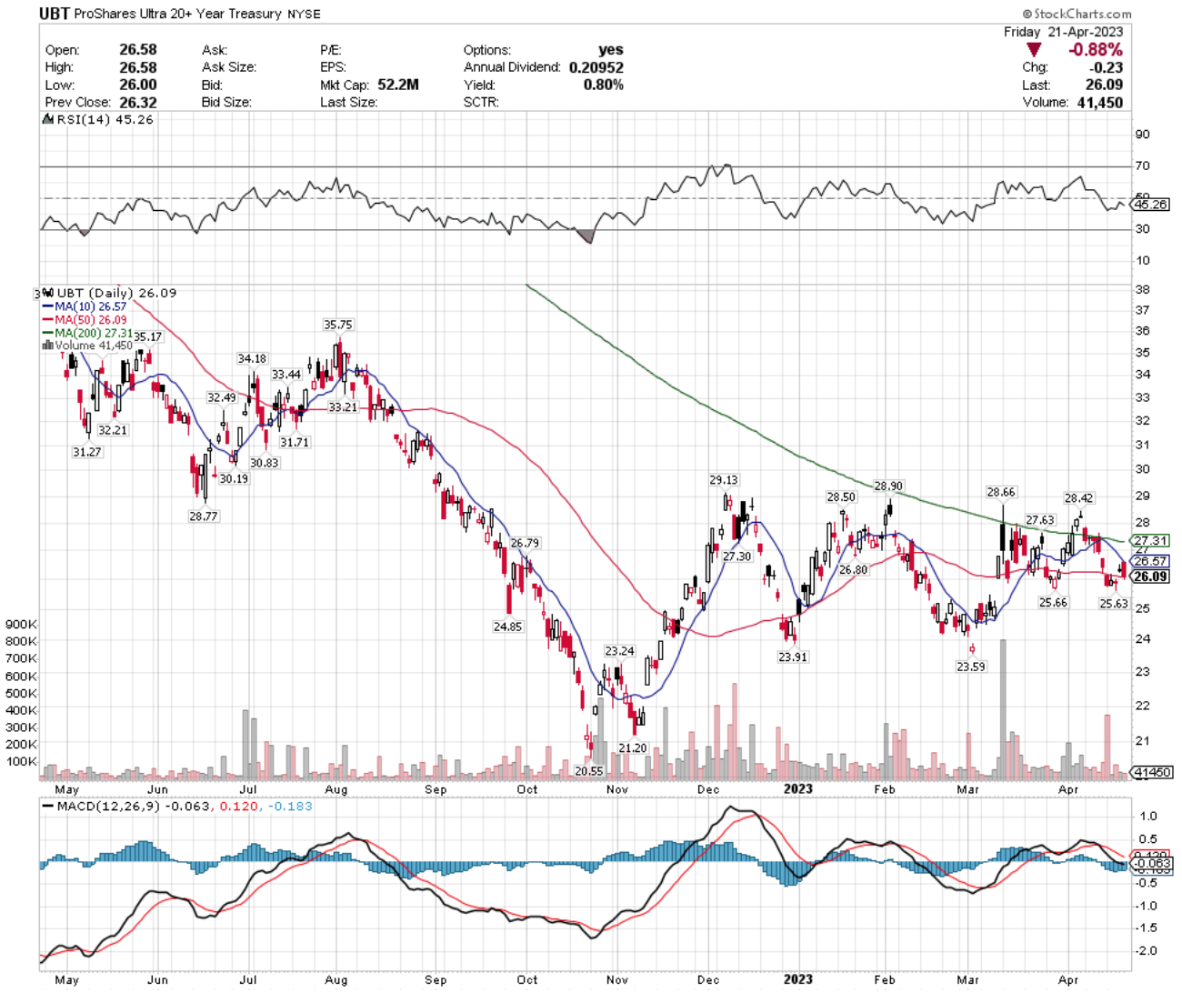Click the UBT (Daily) 26.09 legend entry

pos(111,293)
